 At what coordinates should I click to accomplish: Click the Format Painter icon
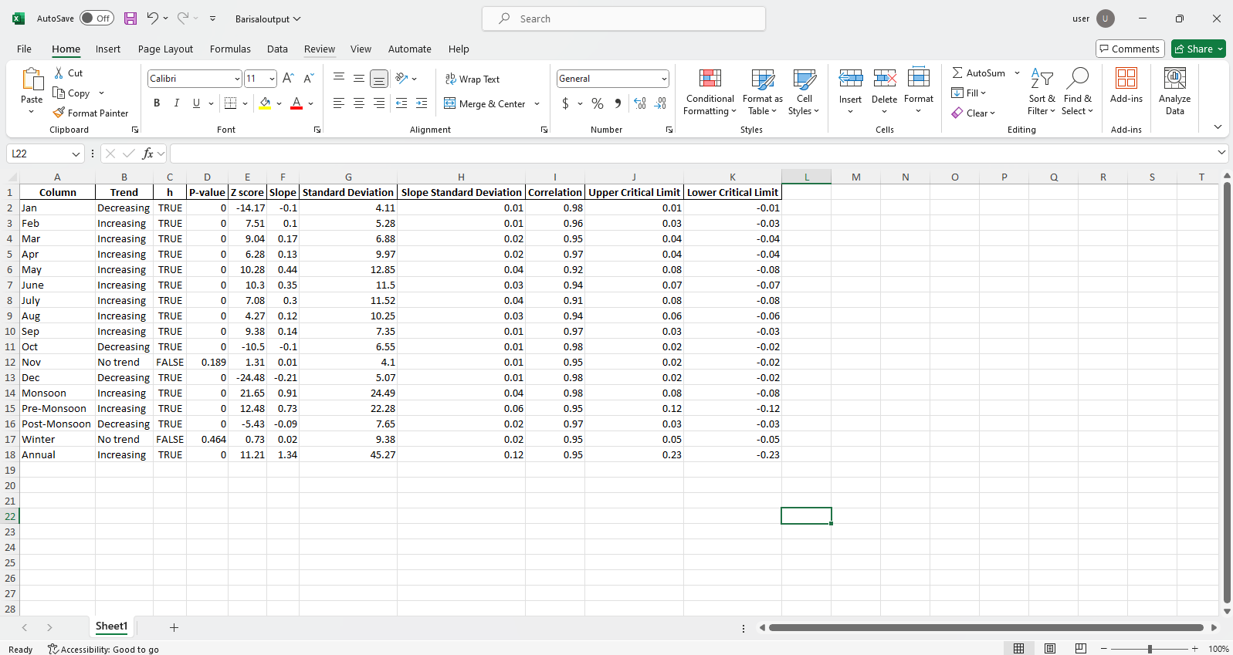[x=59, y=113]
